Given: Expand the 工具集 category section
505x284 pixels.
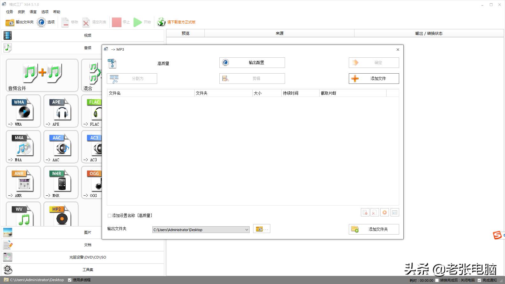Looking at the screenshot, I should (83, 270).
